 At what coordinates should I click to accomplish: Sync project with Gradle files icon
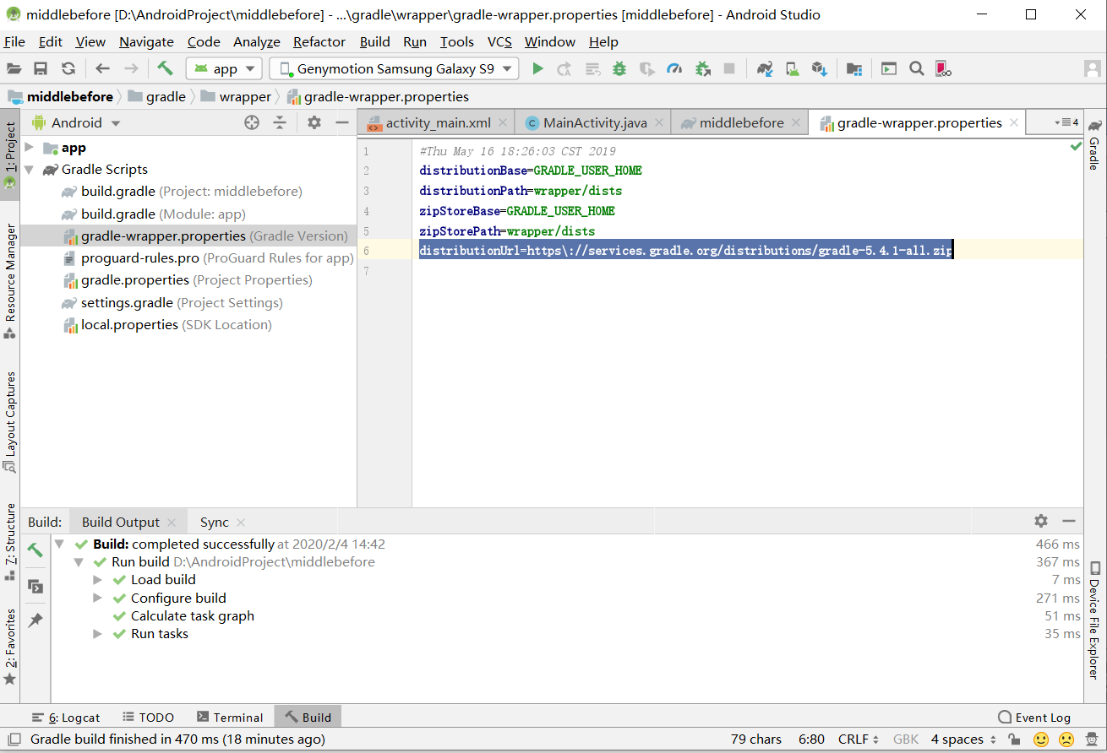point(765,68)
